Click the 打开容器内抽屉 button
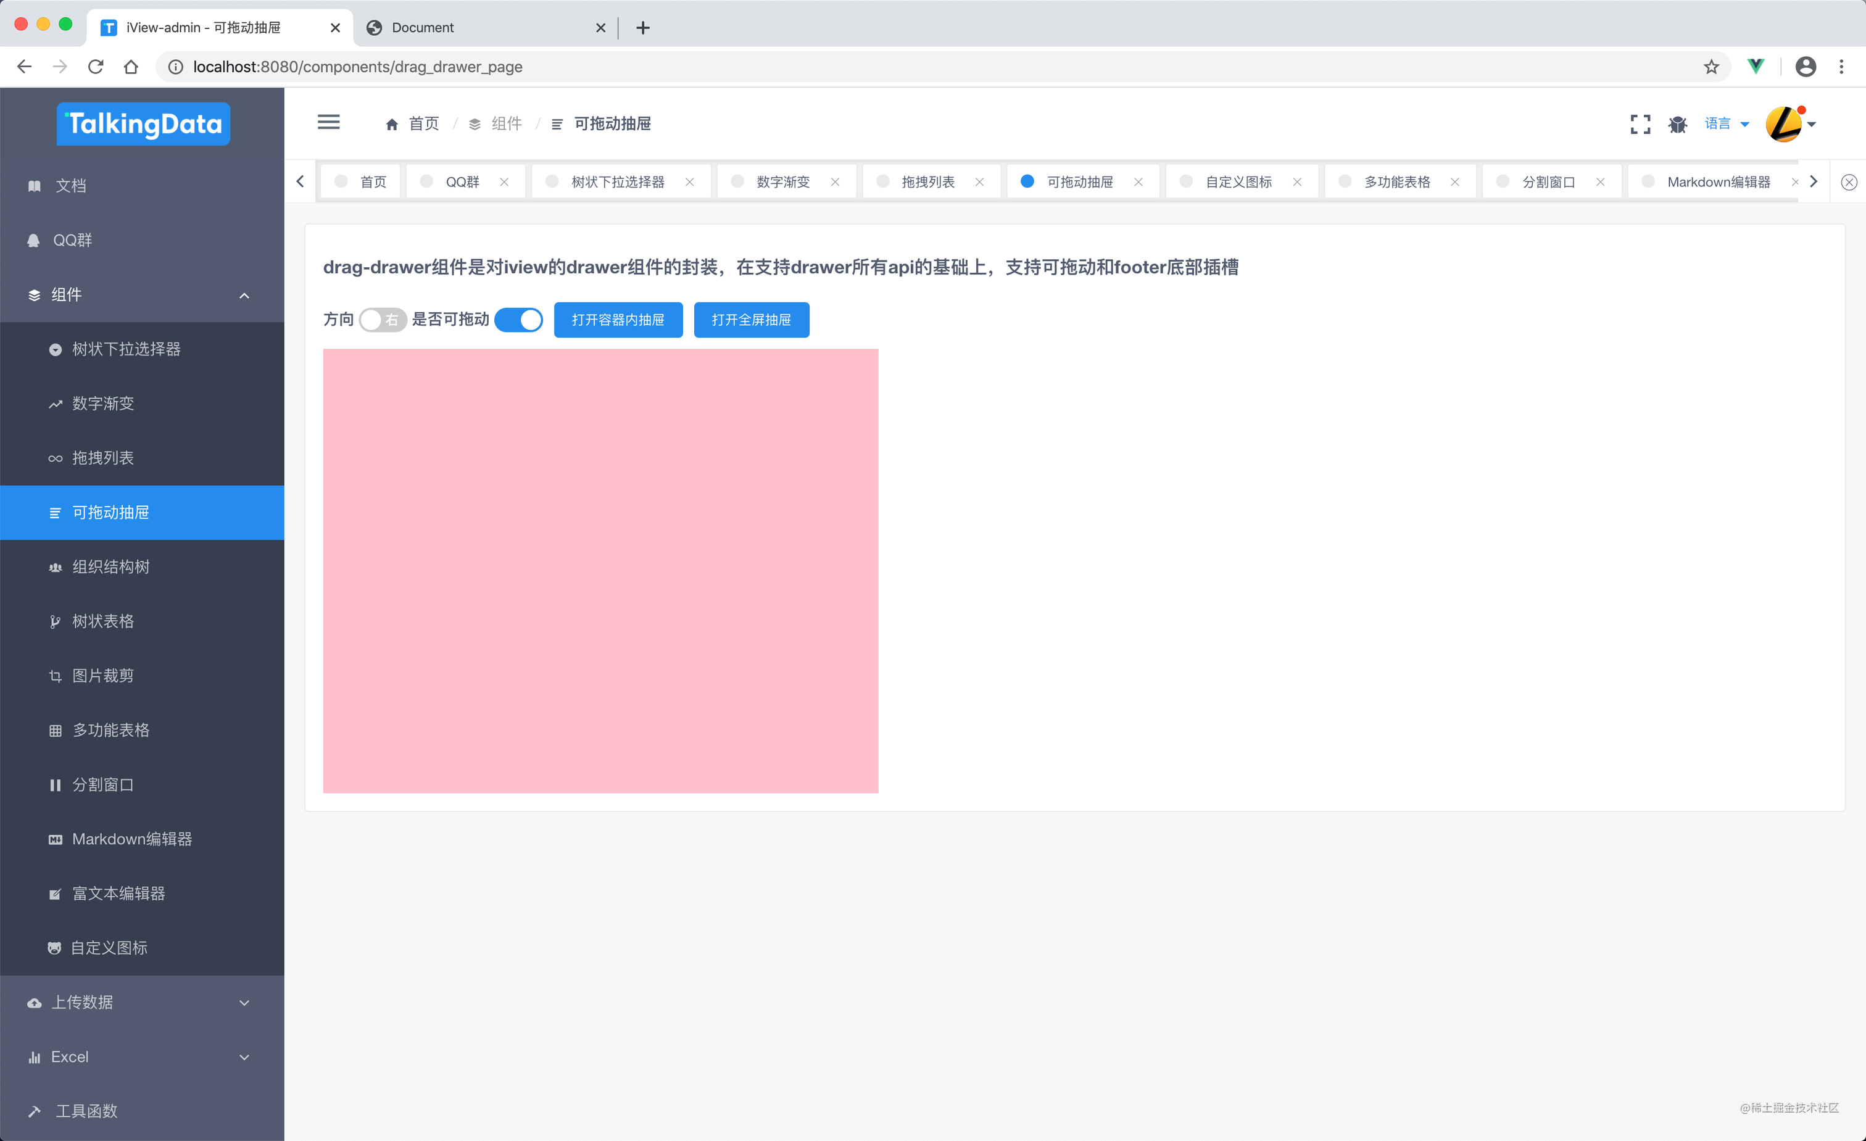This screenshot has width=1866, height=1141. 618,320
